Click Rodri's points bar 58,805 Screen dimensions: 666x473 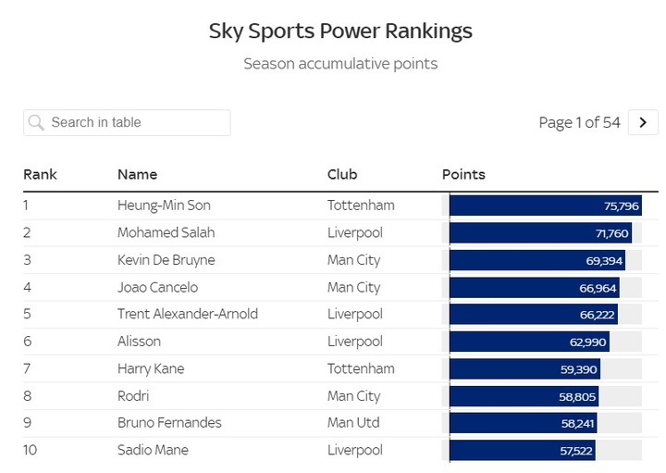point(524,396)
